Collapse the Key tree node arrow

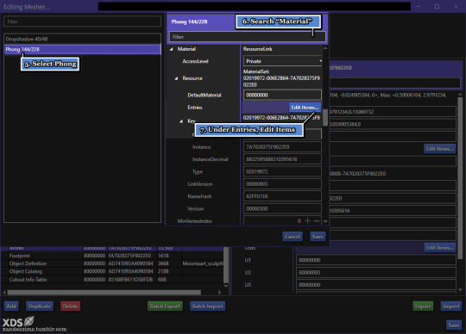(181, 121)
